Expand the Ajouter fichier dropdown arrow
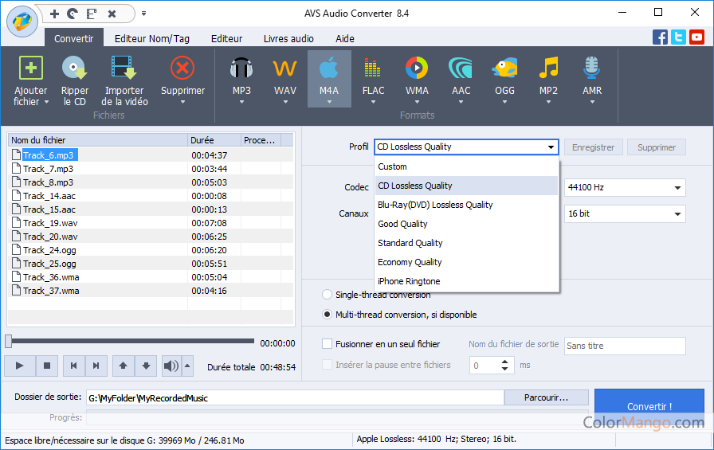Viewport: 714px width, 450px height. tap(46, 102)
